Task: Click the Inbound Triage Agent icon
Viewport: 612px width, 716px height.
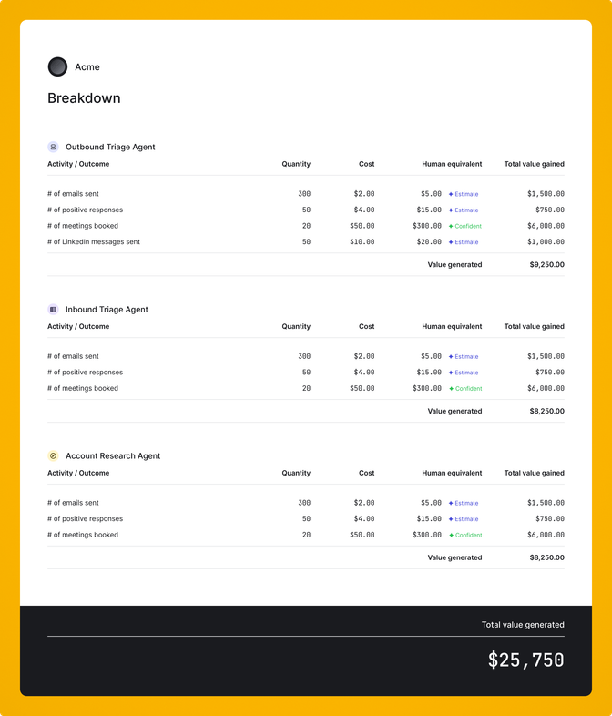Action: (53, 309)
